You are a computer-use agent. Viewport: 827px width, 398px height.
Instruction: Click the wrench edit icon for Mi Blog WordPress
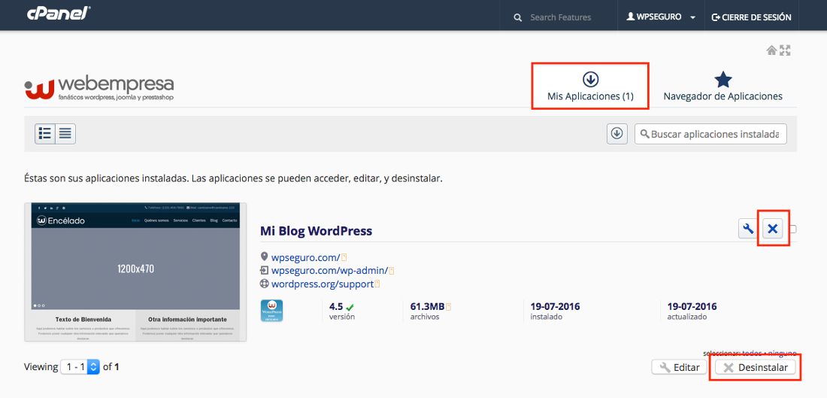point(747,229)
